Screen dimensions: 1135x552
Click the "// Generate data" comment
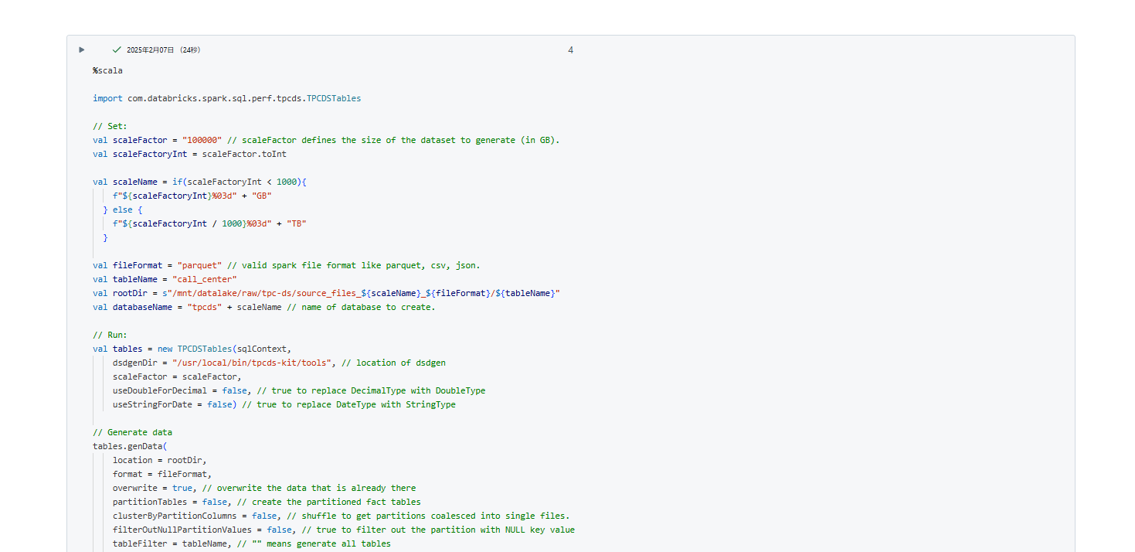point(133,432)
